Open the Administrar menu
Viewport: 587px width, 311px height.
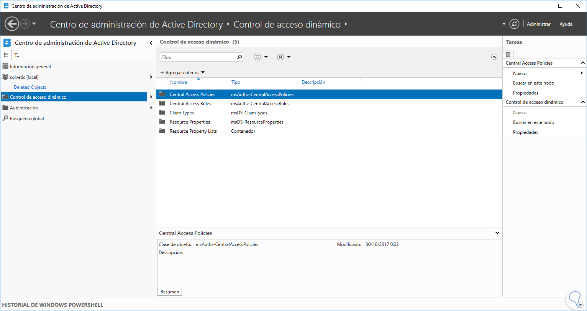(x=538, y=24)
